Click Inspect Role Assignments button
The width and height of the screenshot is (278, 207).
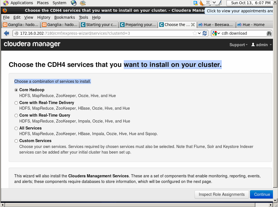coord(222,194)
